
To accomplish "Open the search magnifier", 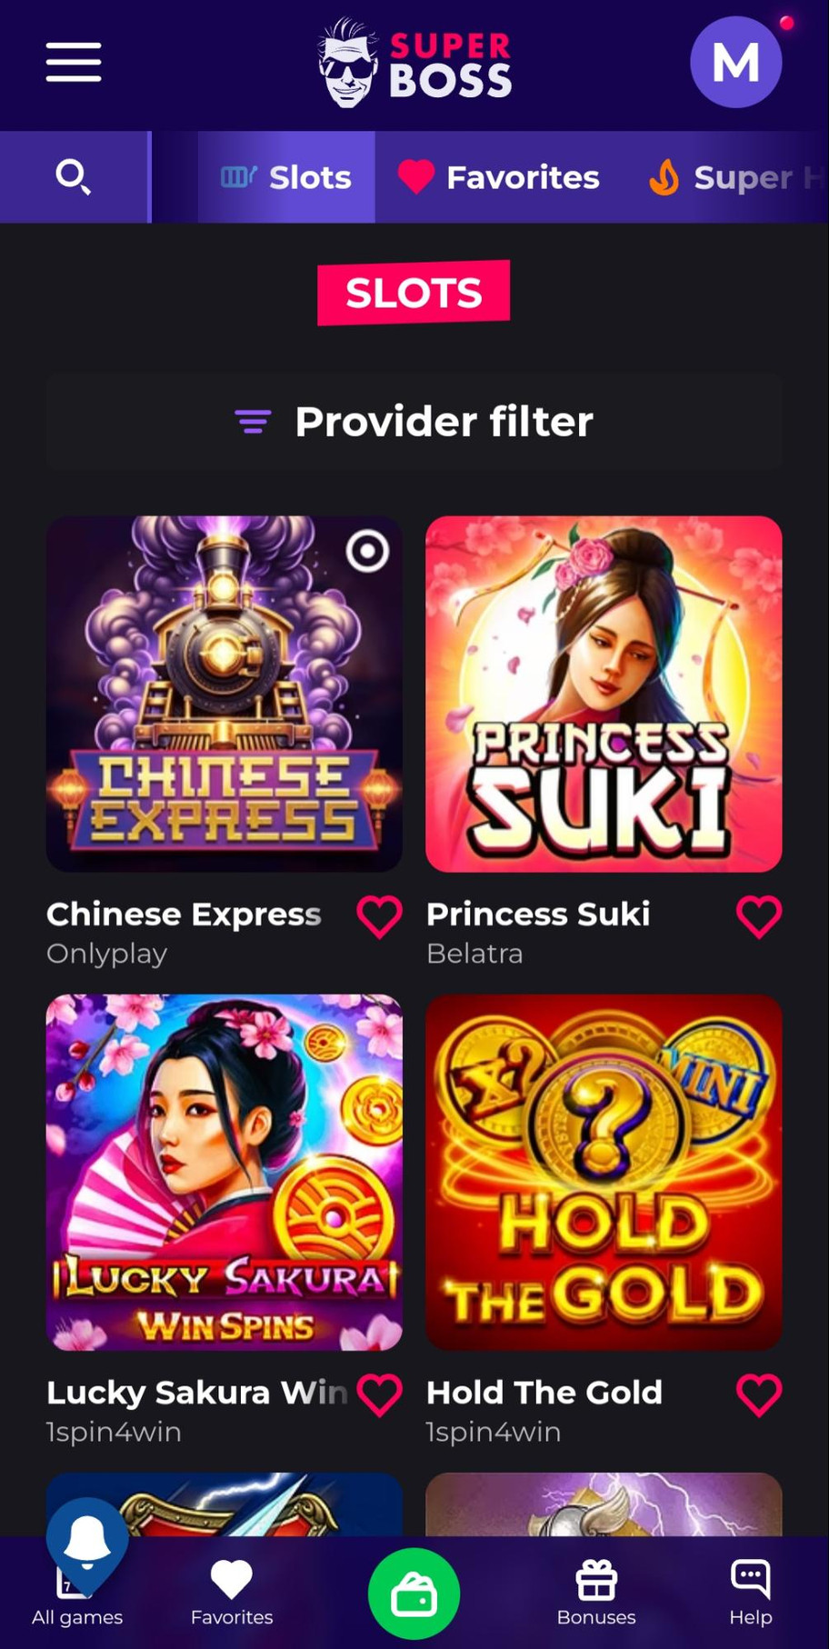I will tap(74, 176).
